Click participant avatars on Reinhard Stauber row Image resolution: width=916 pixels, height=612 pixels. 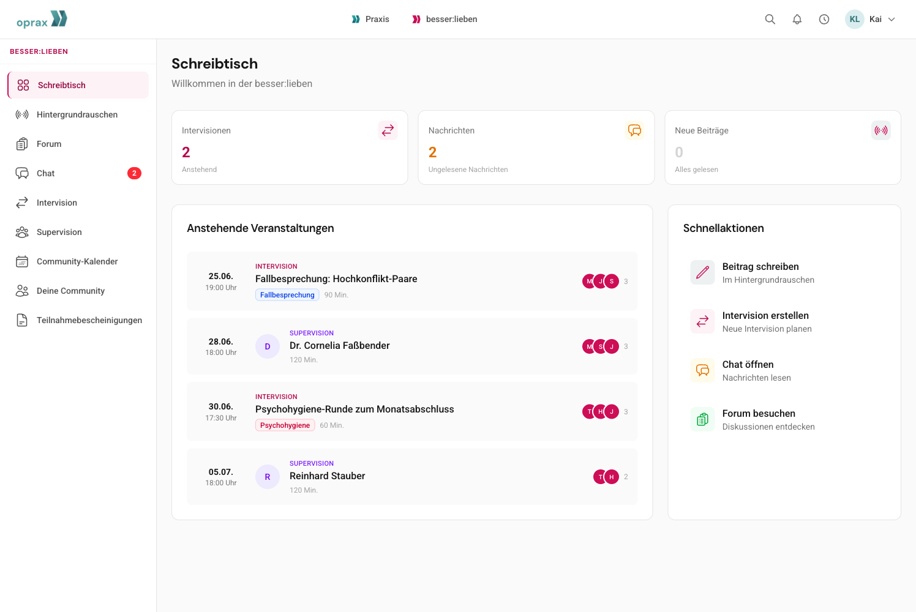606,477
